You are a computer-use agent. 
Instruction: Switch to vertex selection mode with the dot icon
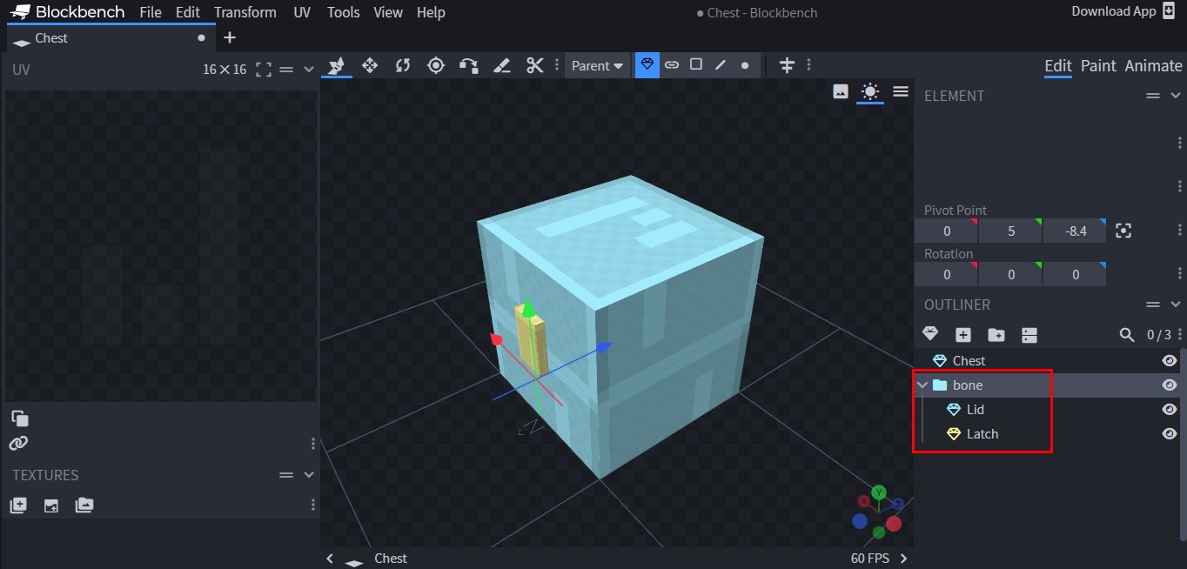pyautogui.click(x=745, y=64)
